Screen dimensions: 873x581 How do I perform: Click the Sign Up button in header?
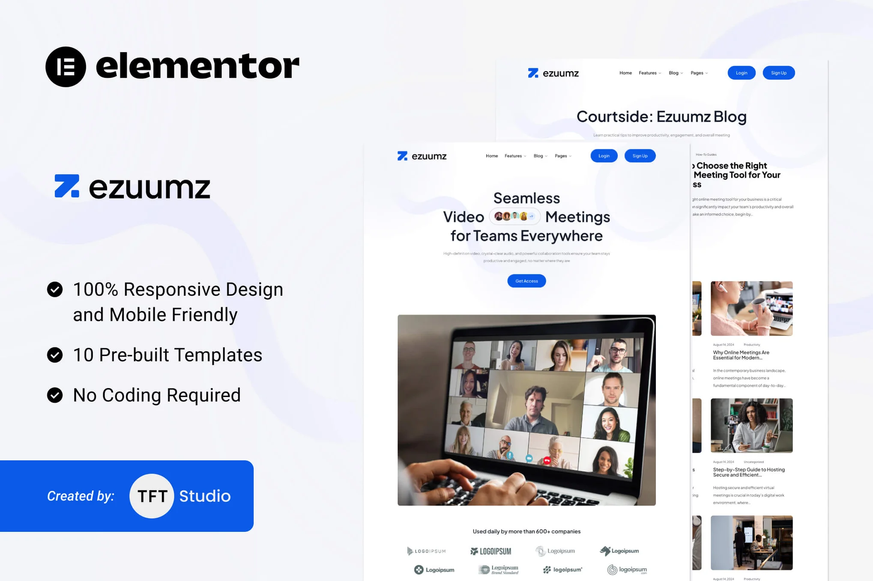tap(777, 73)
